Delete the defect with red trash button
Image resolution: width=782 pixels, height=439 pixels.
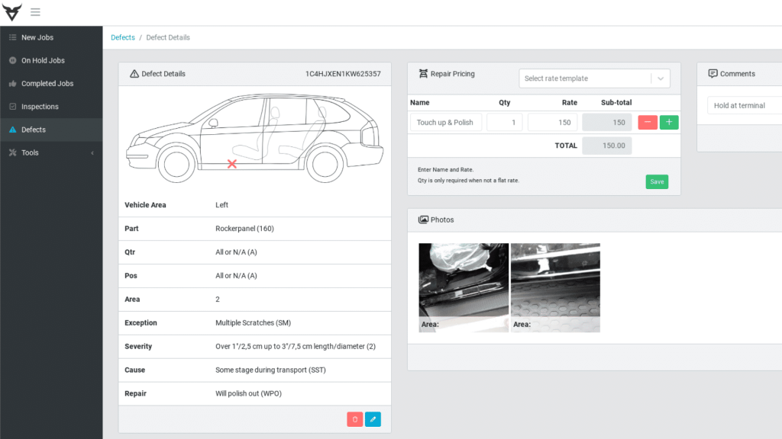tap(354, 419)
